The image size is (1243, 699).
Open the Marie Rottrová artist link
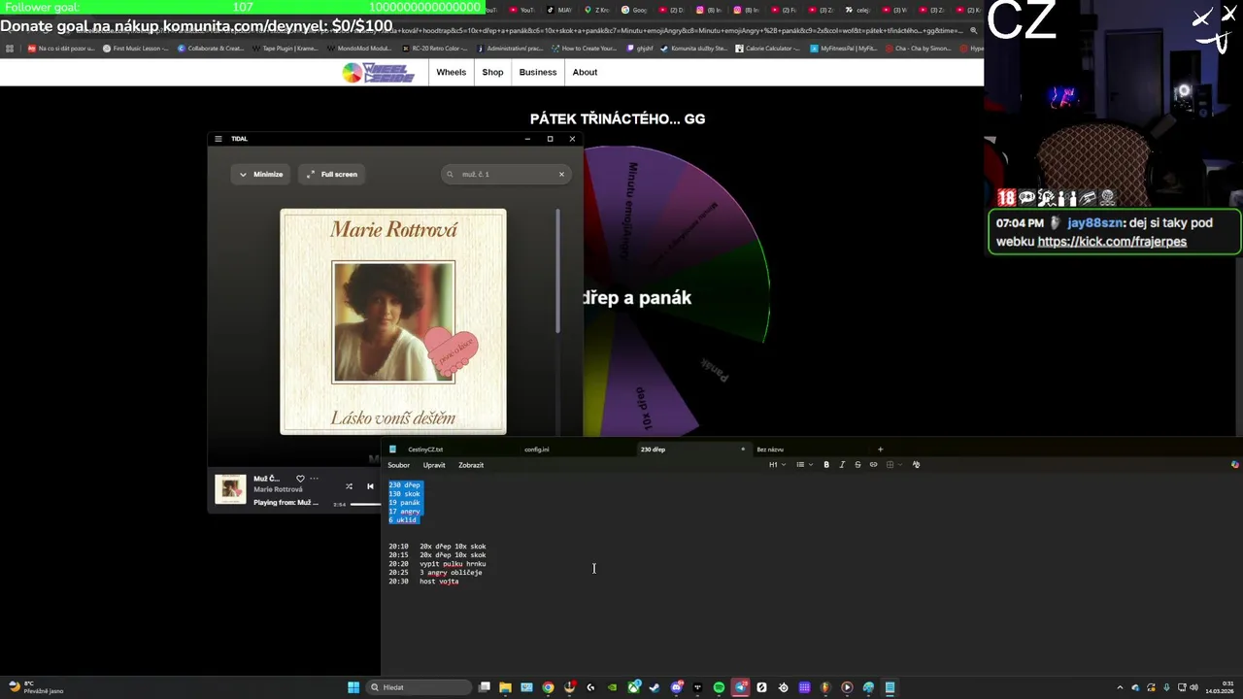278,489
